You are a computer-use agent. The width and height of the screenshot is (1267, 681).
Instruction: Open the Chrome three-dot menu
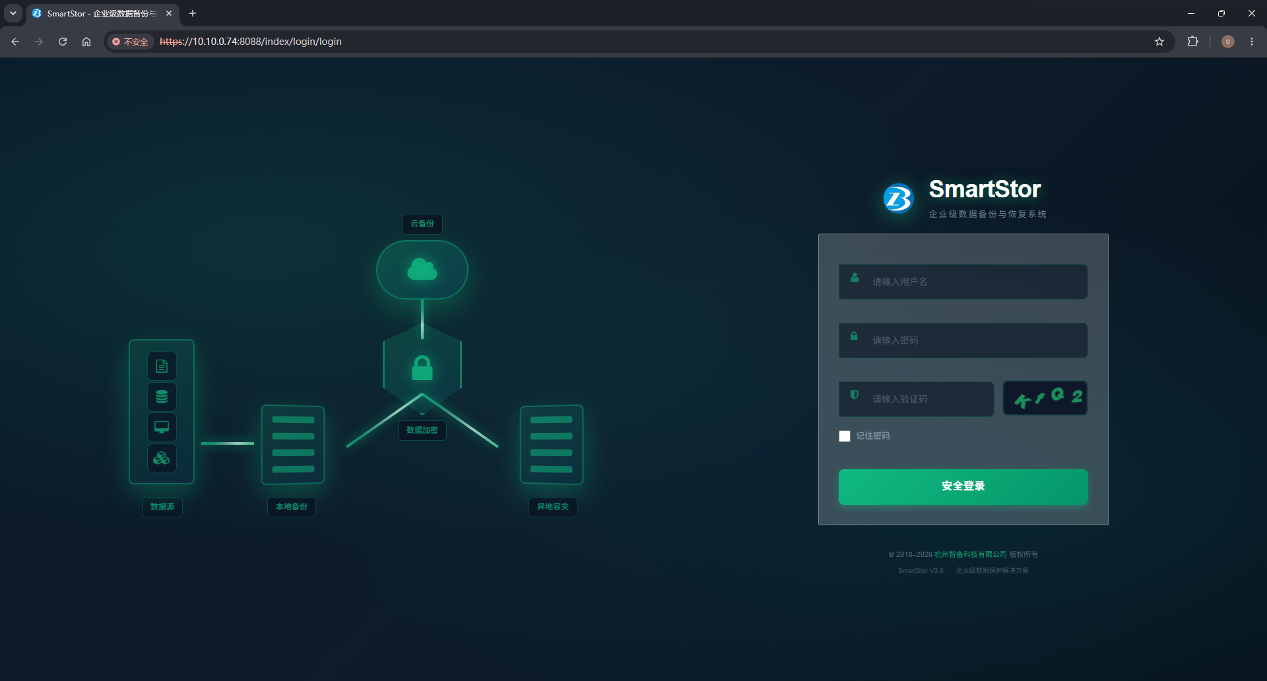coord(1252,42)
